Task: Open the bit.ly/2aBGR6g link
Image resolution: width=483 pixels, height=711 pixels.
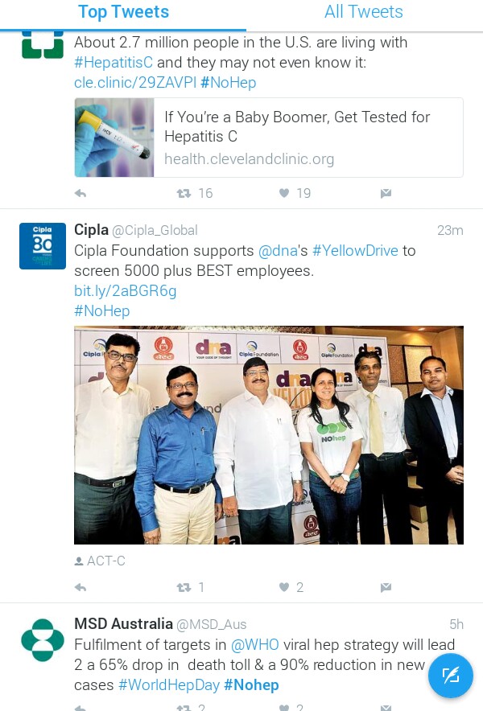Action: pyautogui.click(x=126, y=290)
